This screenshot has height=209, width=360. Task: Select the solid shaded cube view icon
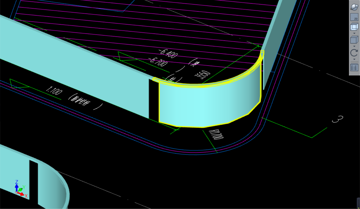[x=354, y=40]
